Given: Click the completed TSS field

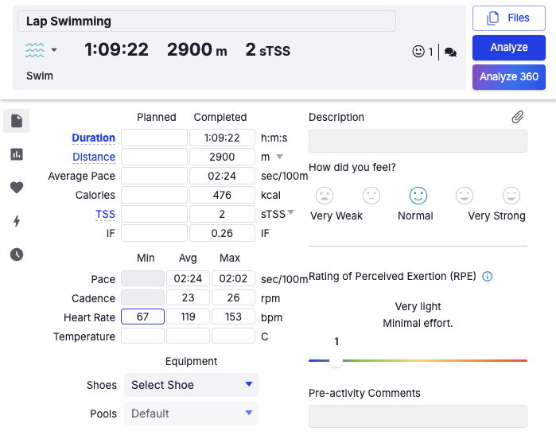Looking at the screenshot, I should (223, 214).
